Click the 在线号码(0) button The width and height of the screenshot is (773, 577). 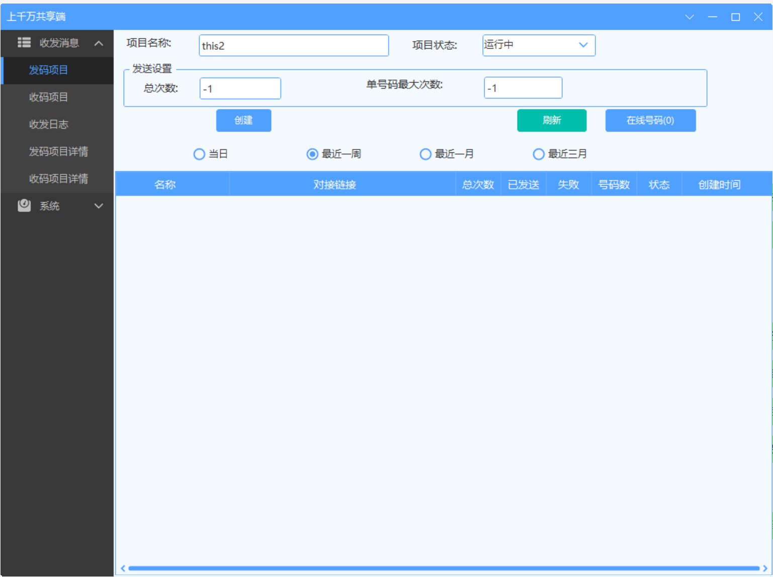tap(650, 120)
